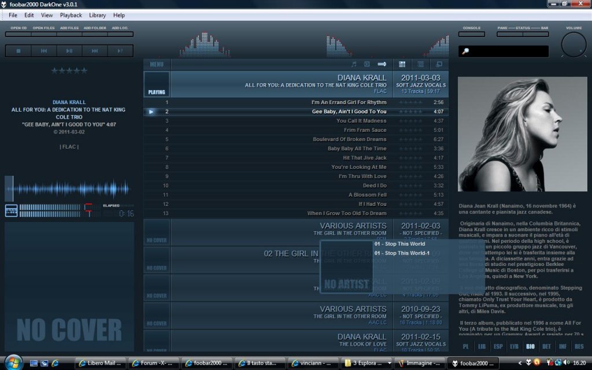
Task: Switch to album grid view icon
Action: (402, 64)
